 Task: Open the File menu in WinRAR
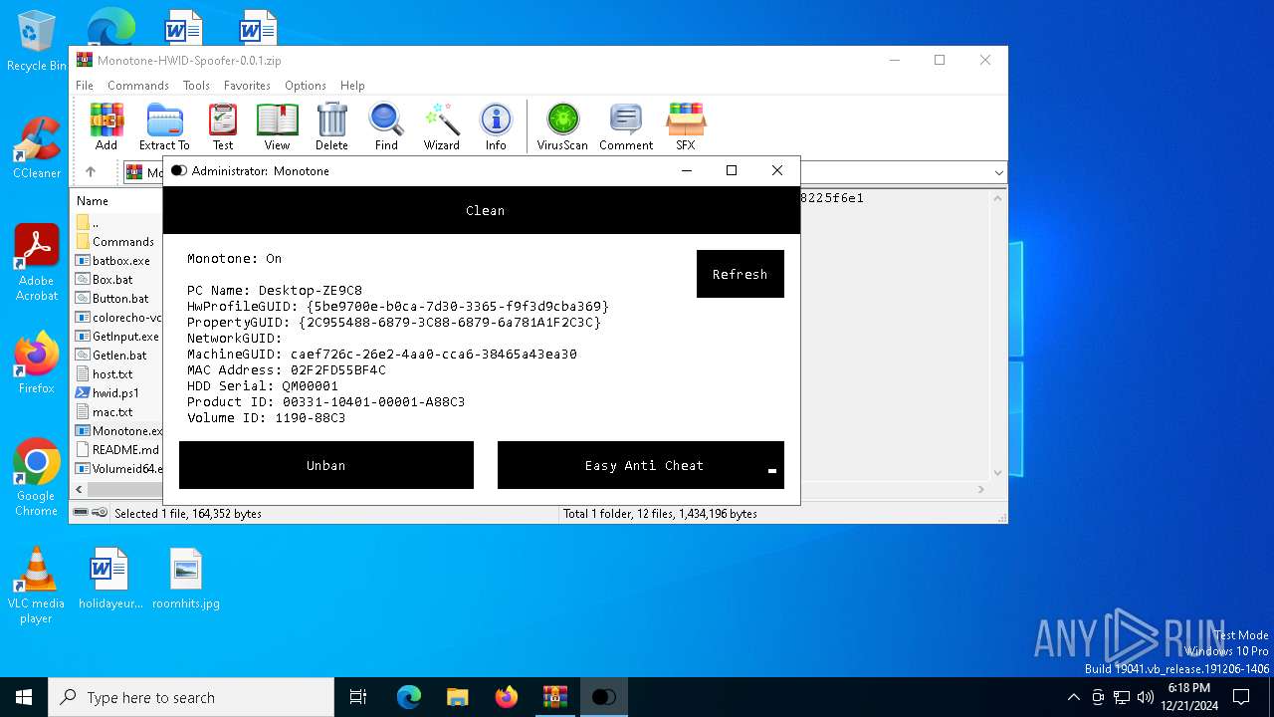85,86
